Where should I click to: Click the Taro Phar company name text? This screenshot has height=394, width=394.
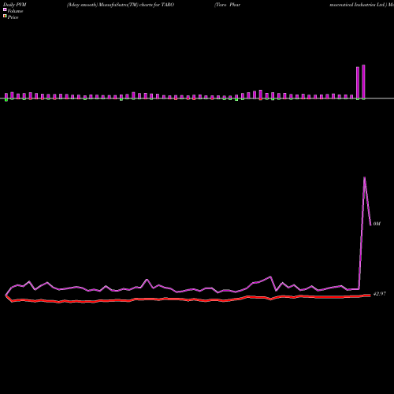pyautogui.click(x=228, y=5)
